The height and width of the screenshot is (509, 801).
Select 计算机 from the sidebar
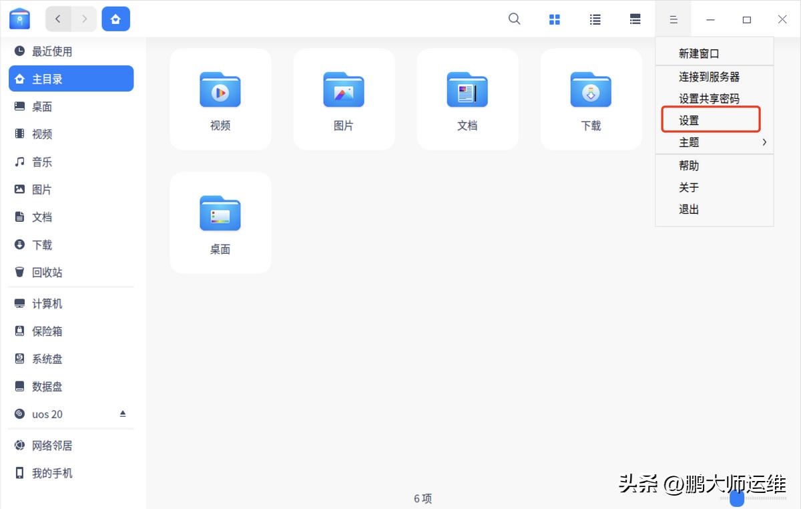click(x=48, y=303)
